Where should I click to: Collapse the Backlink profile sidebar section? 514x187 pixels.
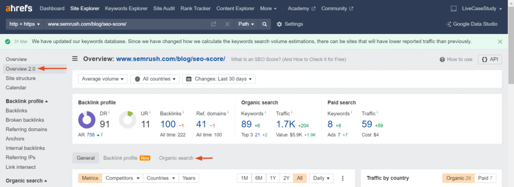27,101
